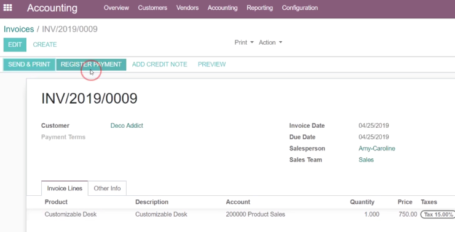Open the Configuration menu
The width and height of the screenshot is (455, 232).
[x=300, y=8]
